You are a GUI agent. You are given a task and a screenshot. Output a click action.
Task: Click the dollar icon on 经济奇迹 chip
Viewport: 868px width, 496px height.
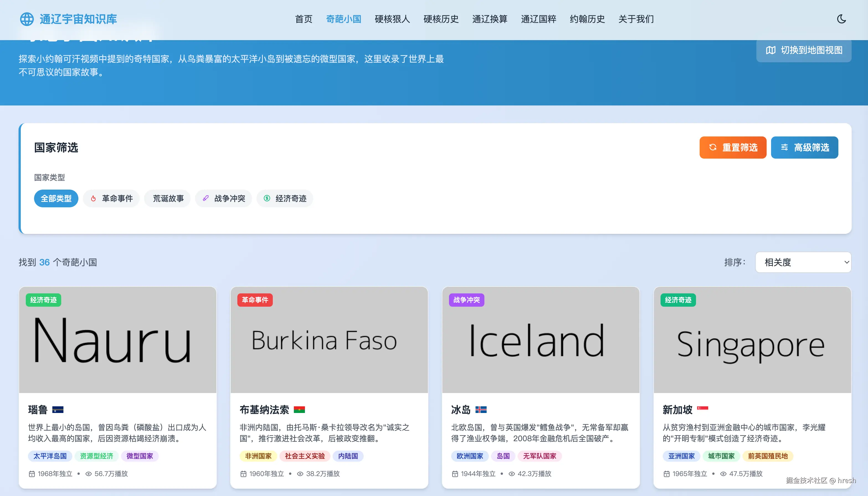(x=267, y=198)
